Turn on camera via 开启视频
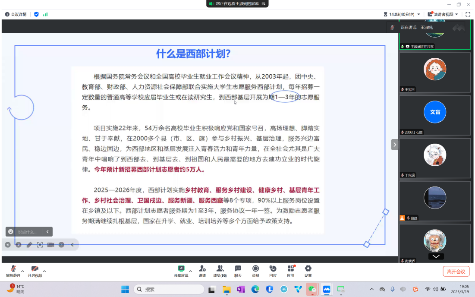The height and width of the screenshot is (297, 475). [x=35, y=269]
